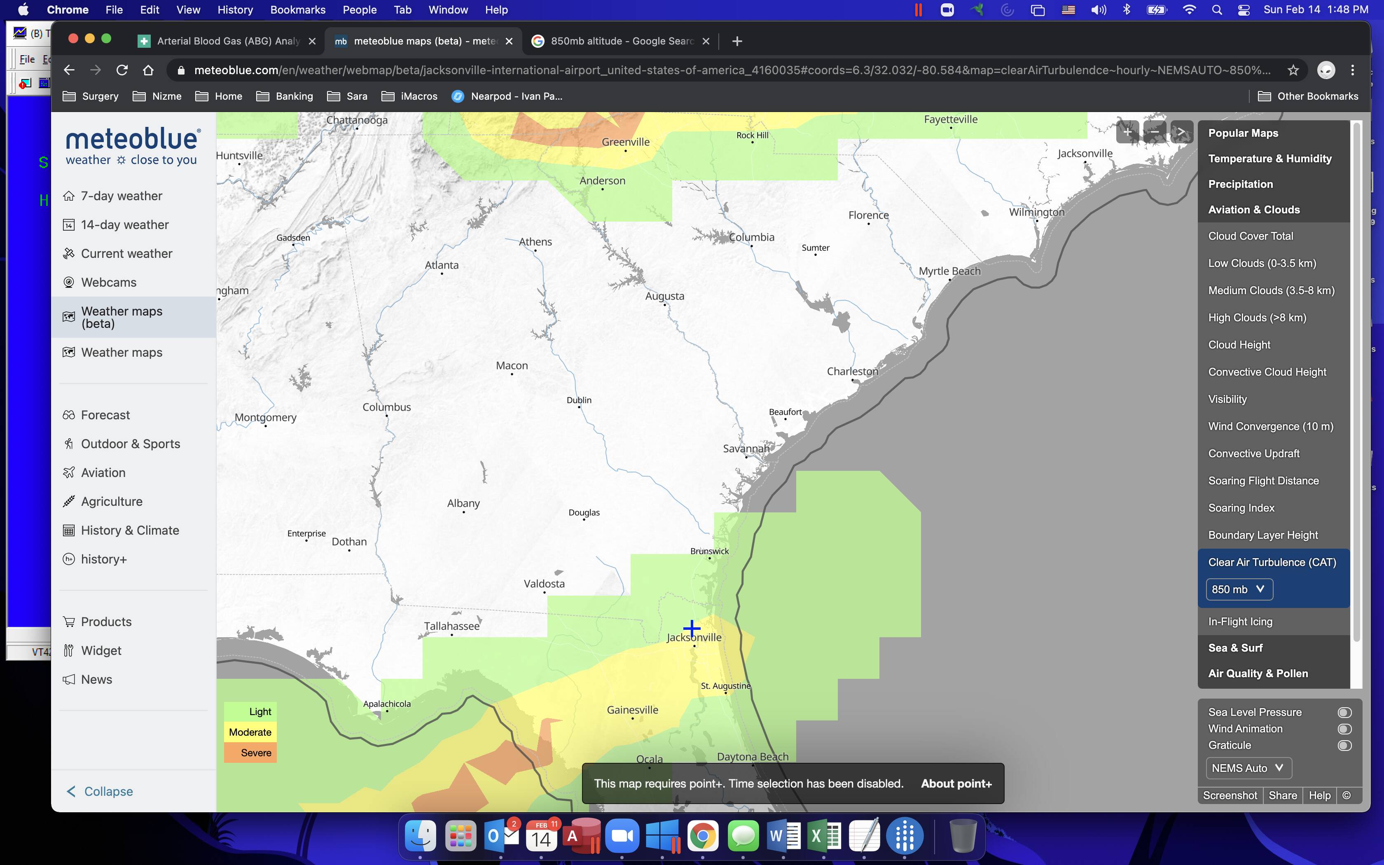
Task: Open the 850 mb level dropdown
Action: (x=1239, y=589)
